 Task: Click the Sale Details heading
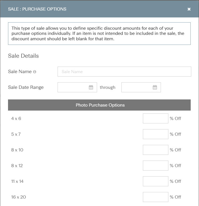(x=23, y=56)
